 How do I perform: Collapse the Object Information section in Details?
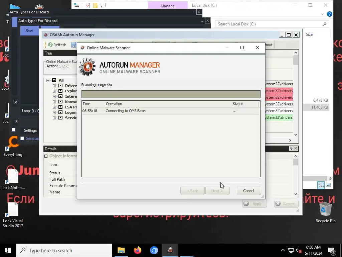46,156
